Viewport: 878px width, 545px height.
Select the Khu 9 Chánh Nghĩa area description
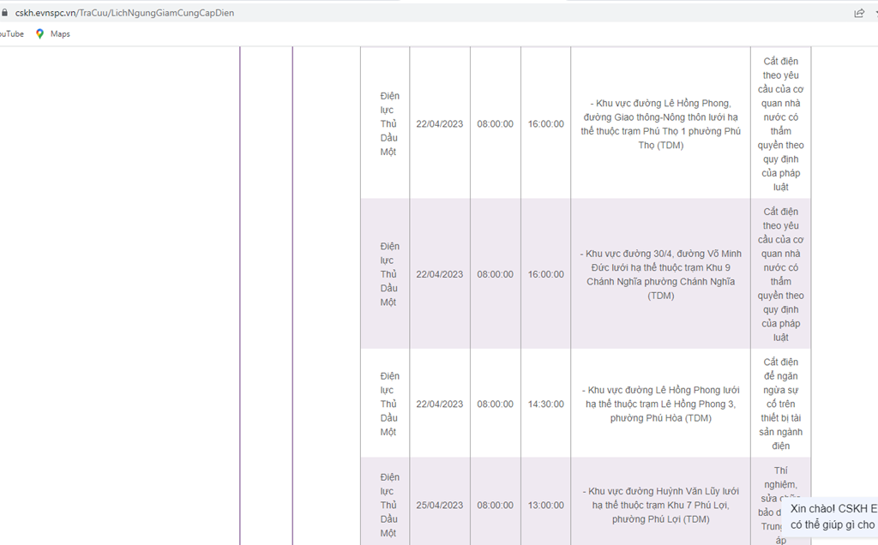660,274
